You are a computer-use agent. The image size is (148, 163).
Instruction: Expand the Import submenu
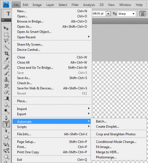click(52, 109)
